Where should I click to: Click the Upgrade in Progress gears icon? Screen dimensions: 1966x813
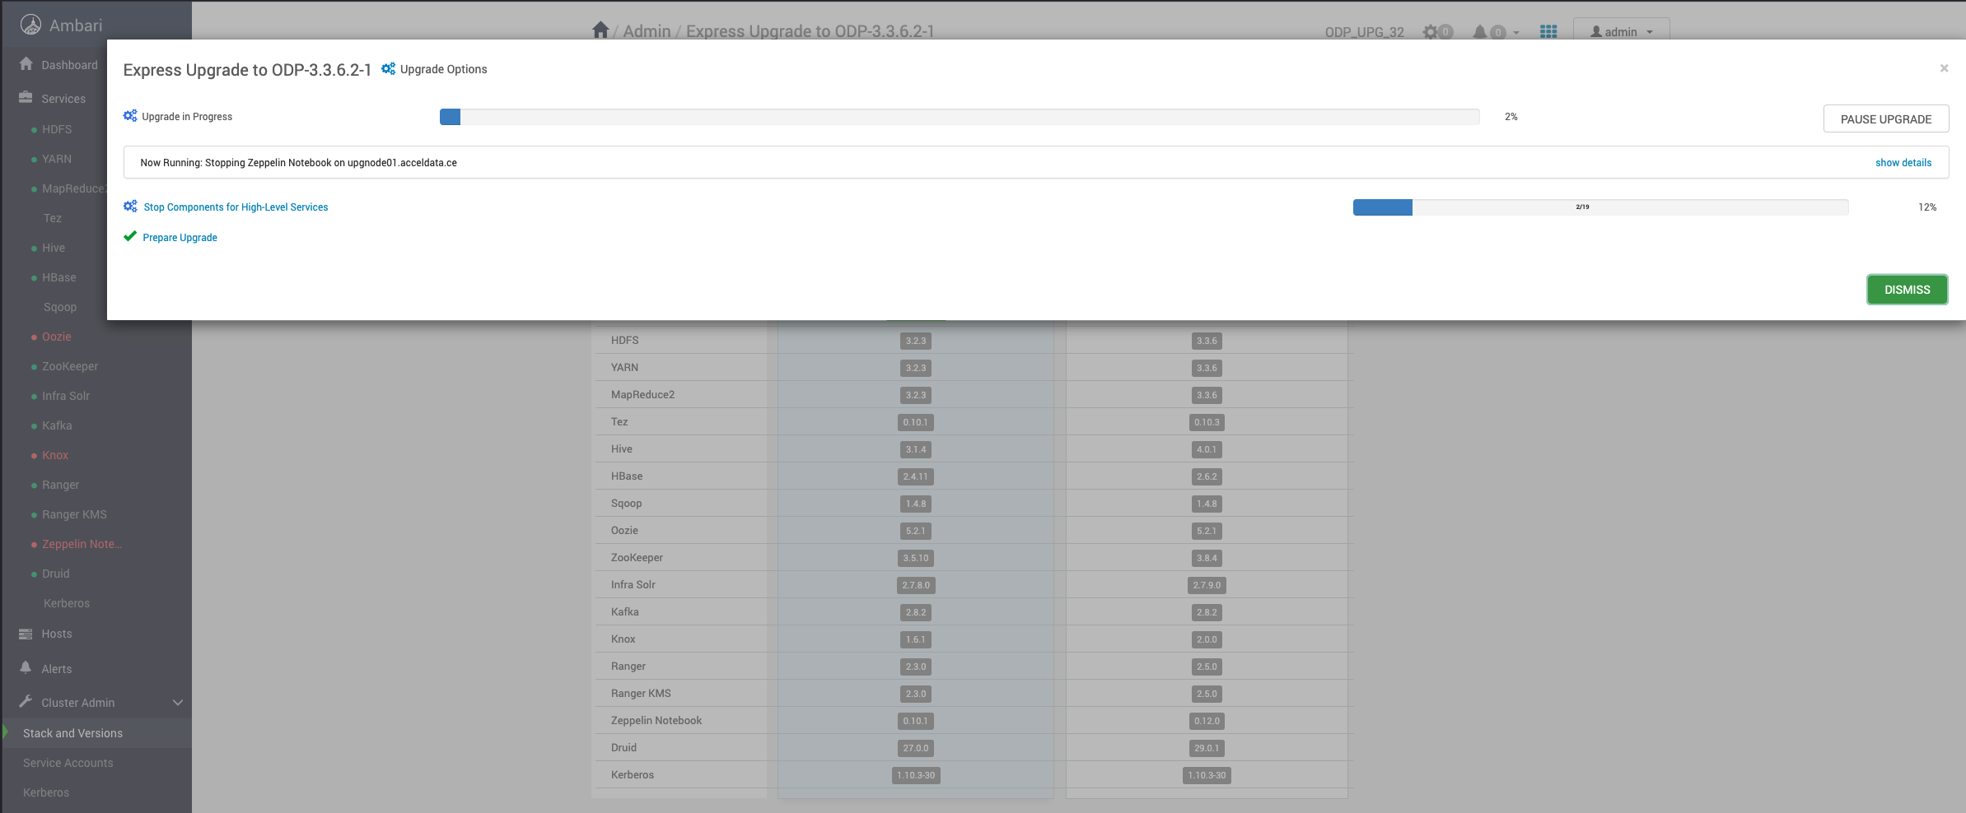tap(130, 116)
